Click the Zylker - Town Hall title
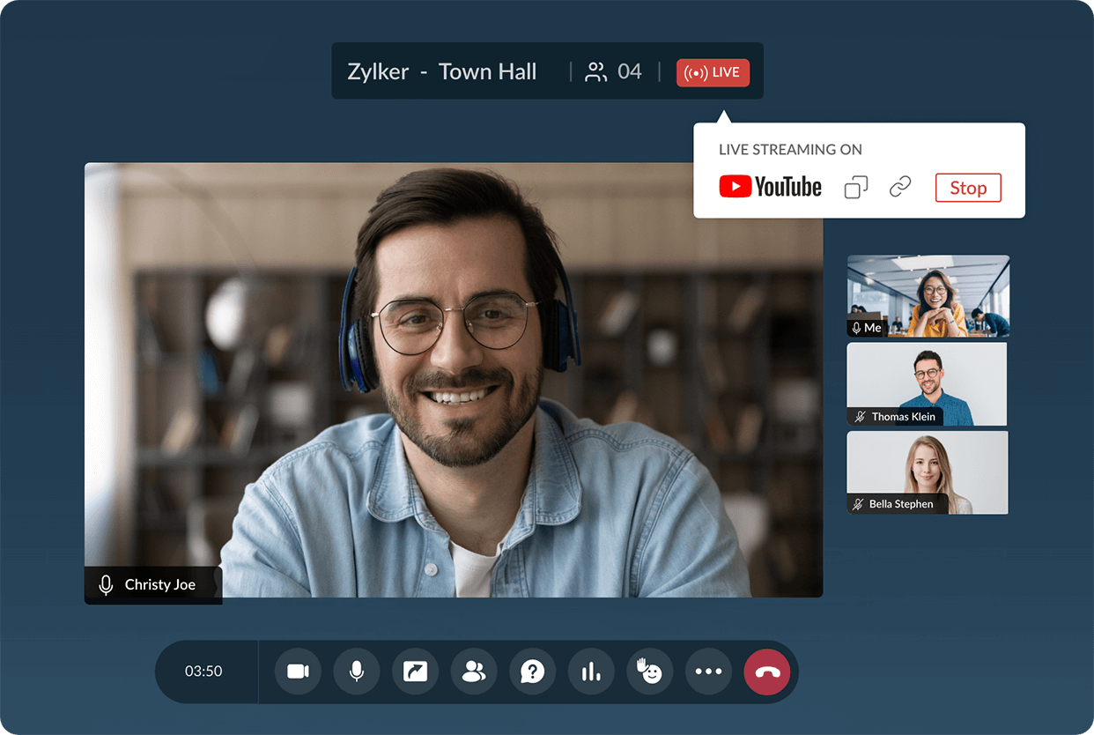Screen dimensions: 1094x735 pyautogui.click(x=441, y=72)
